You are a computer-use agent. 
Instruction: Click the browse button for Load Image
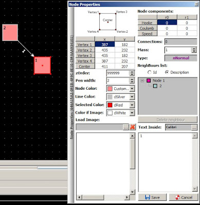126,127
